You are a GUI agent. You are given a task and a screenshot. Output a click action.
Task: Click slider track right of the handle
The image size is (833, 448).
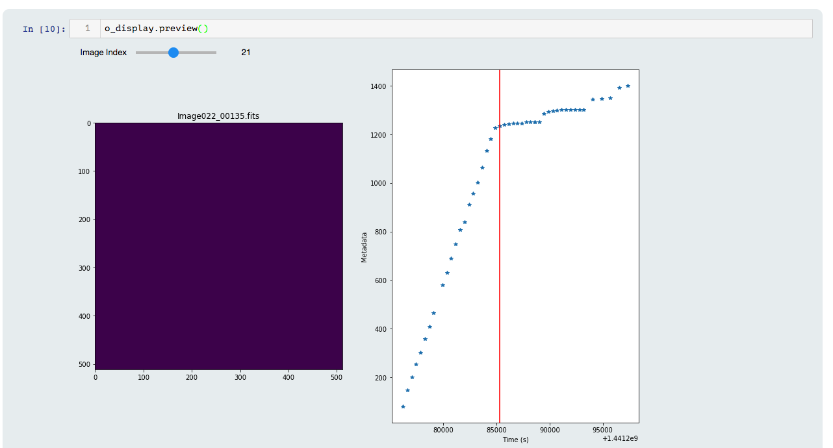[x=198, y=53]
